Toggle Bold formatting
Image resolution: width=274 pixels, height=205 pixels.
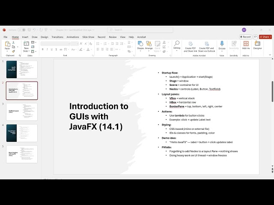pos(43,50)
